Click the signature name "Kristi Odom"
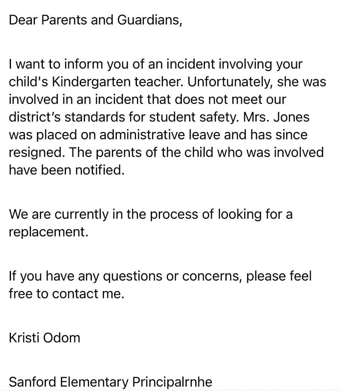Viewport: 341px width, 391px height. [44, 337]
